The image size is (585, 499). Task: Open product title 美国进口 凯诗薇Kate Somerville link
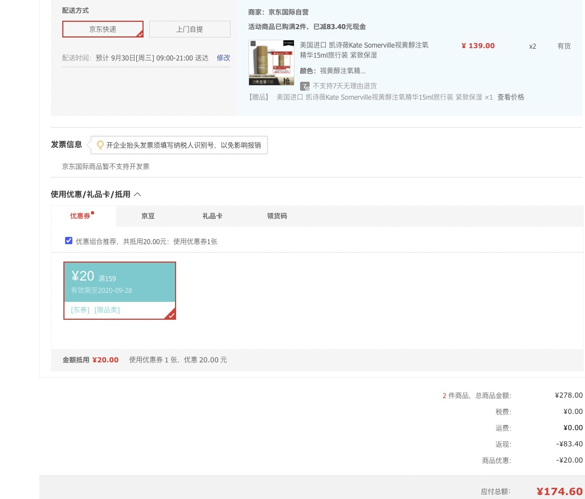point(364,50)
